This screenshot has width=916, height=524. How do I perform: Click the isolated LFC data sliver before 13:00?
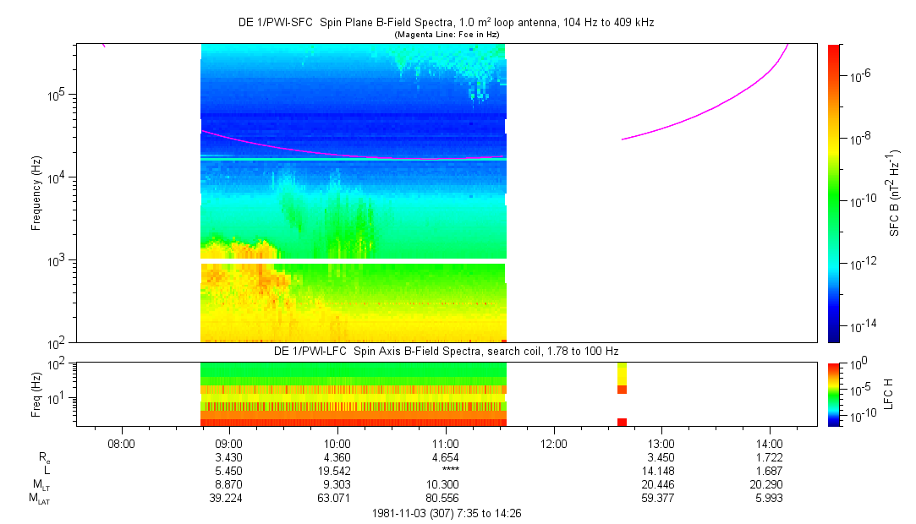622,394
